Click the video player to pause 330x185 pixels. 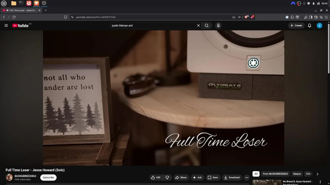[163, 98]
